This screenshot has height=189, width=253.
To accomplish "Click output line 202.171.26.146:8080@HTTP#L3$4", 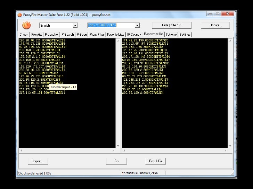I will 146,56.
